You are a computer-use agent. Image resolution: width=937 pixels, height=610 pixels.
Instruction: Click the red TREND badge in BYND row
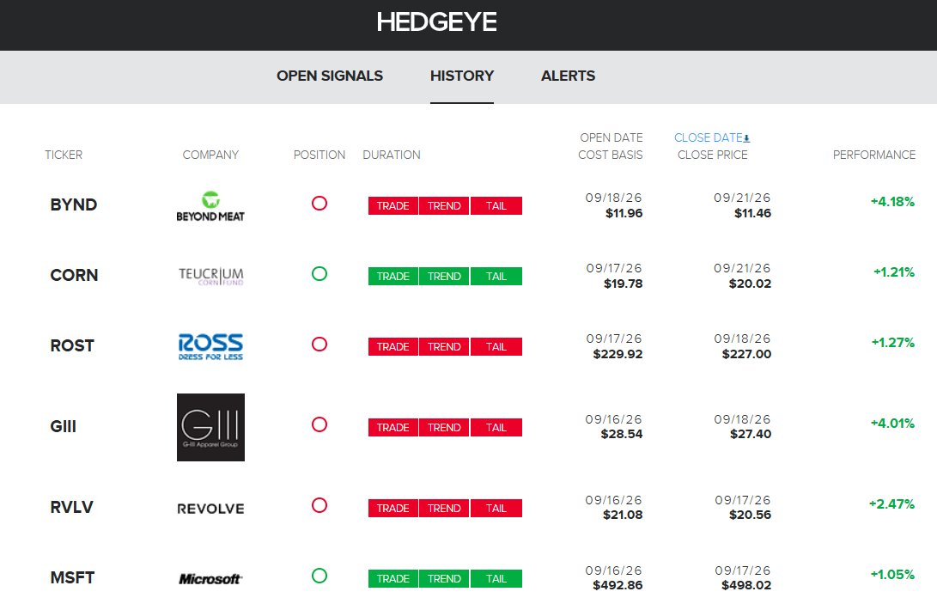(444, 205)
